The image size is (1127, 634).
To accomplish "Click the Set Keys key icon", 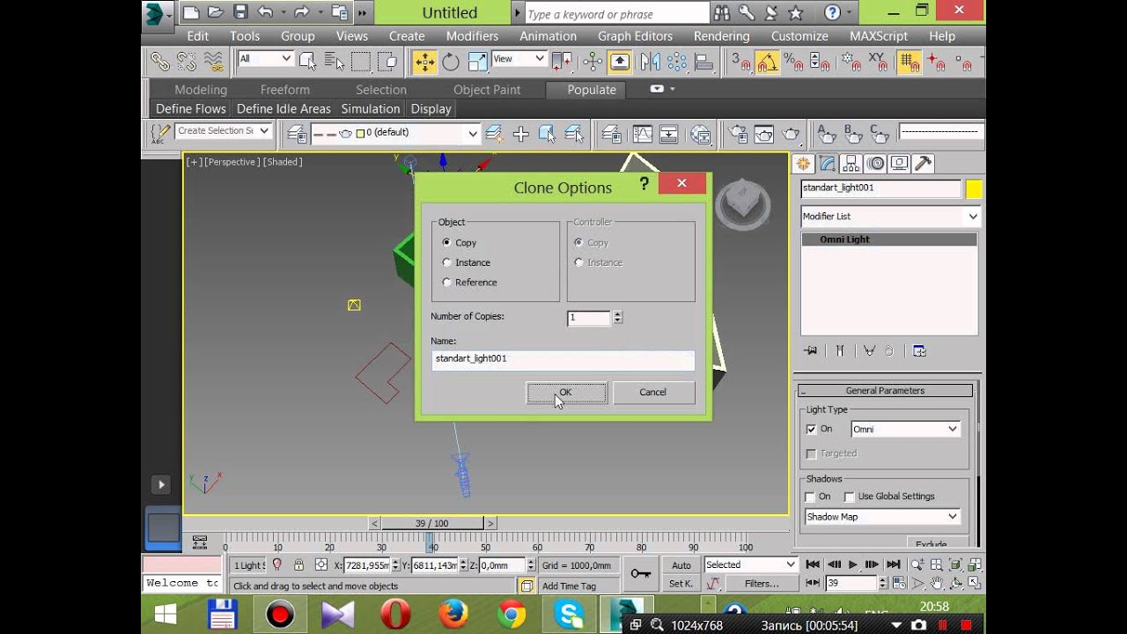I will (640, 574).
